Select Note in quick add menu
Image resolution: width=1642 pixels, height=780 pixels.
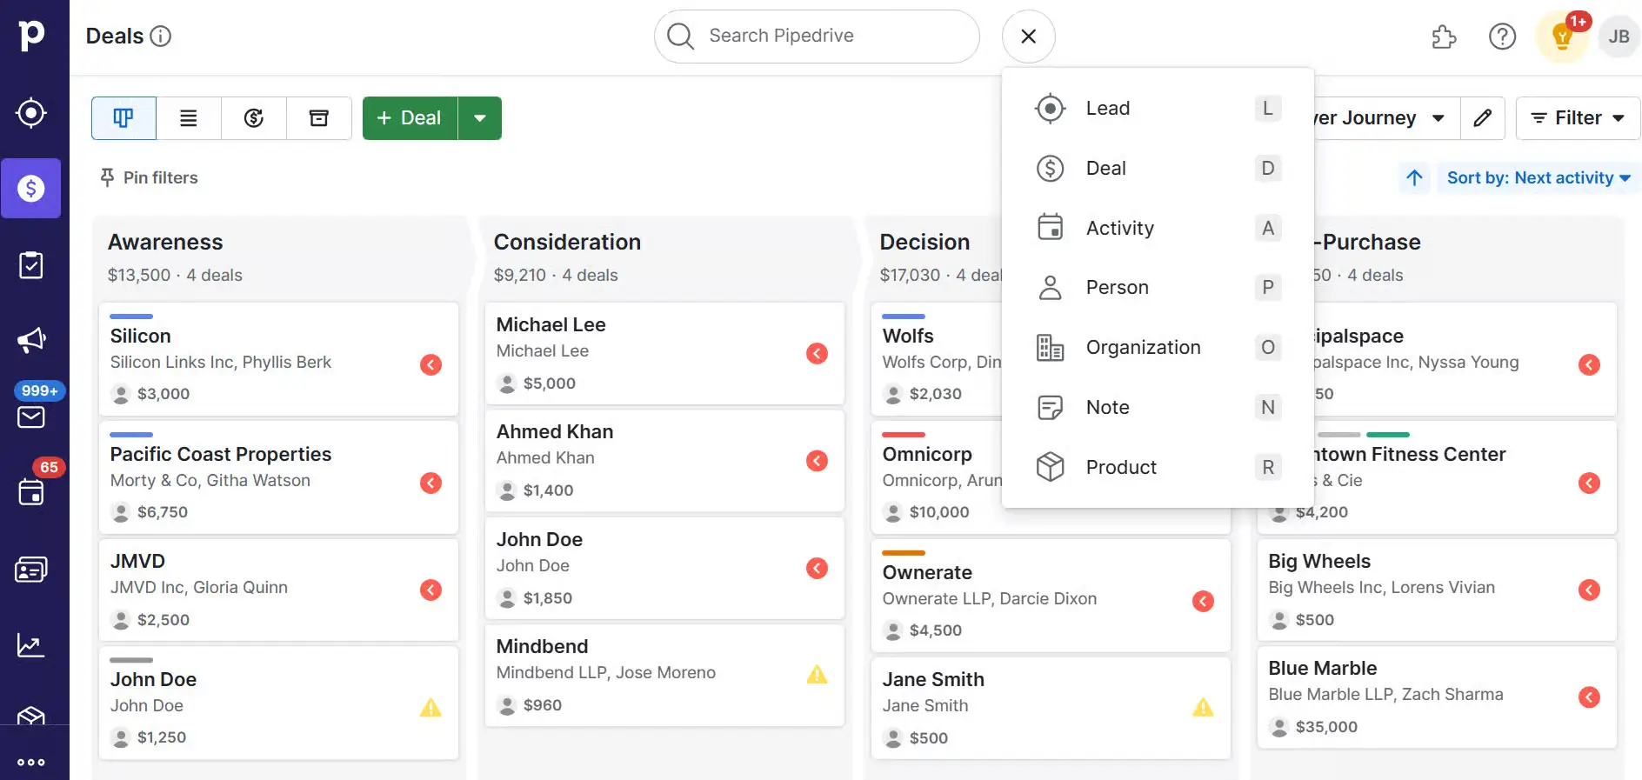tap(1158, 407)
